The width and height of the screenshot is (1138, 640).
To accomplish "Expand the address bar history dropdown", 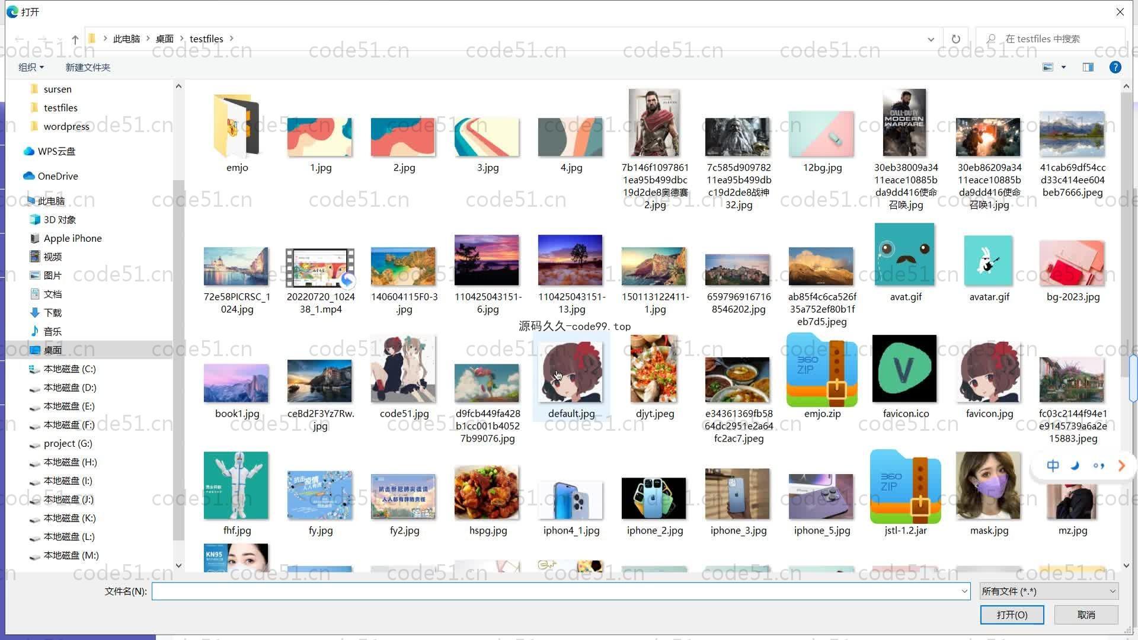I will (x=931, y=39).
